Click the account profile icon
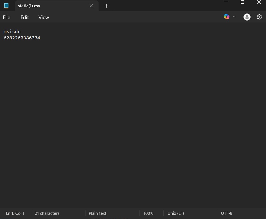266x219 pixels. [247, 17]
